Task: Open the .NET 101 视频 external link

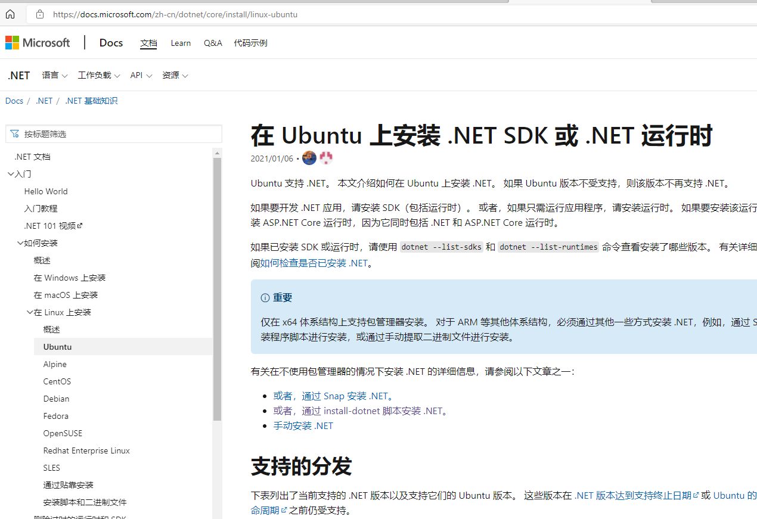Action: [x=53, y=226]
